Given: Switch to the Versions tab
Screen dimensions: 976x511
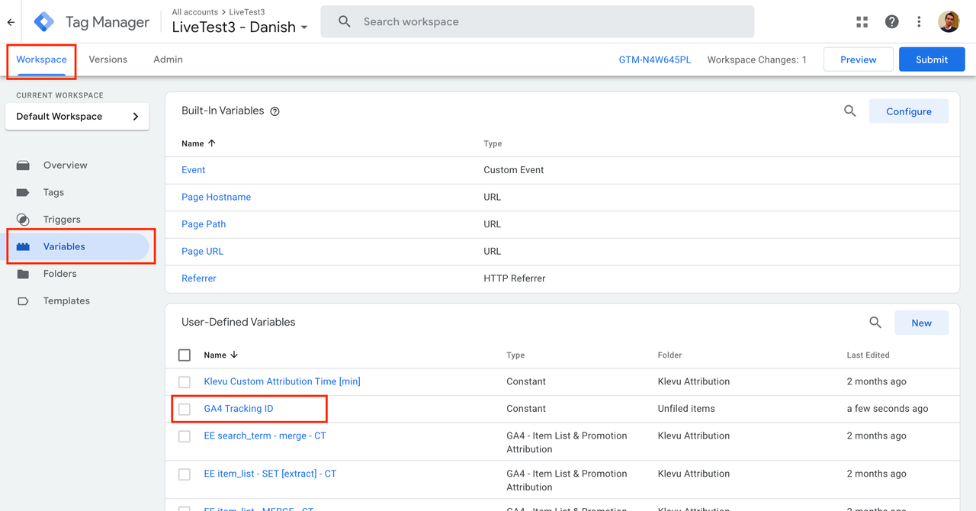Looking at the screenshot, I should pos(108,59).
